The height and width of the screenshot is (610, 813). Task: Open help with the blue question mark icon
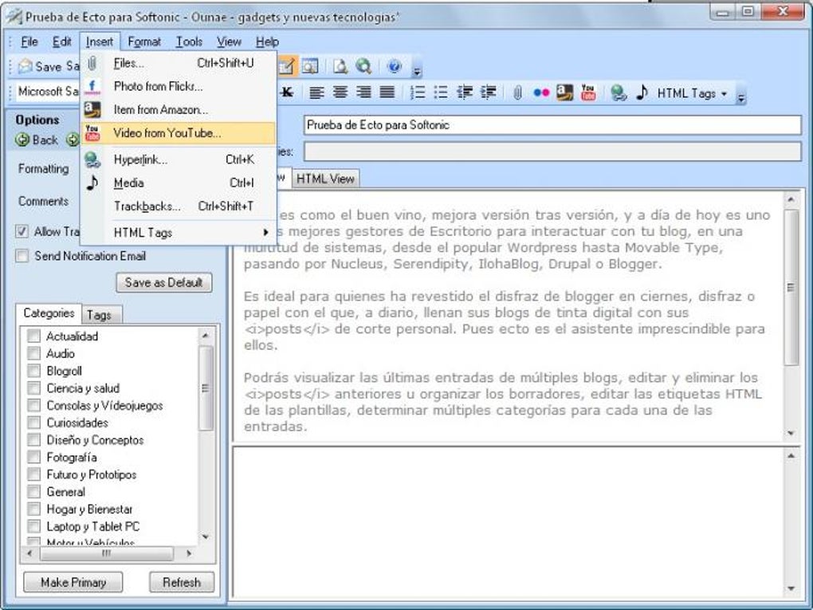tap(395, 66)
